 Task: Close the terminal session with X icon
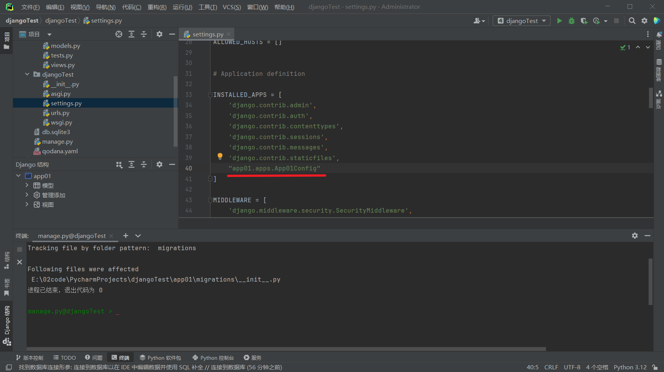point(20,262)
